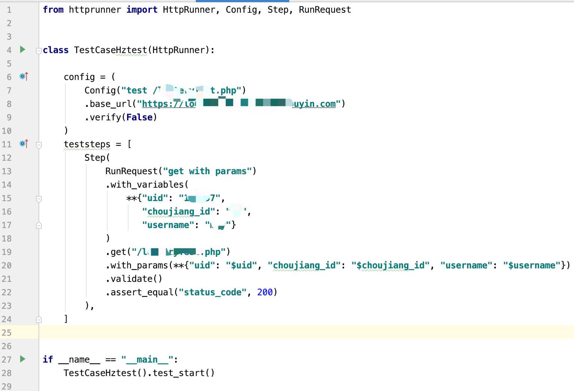This screenshot has height=391, width=574.
Task: Click the '.base_url' method call
Action: [x=108, y=104]
